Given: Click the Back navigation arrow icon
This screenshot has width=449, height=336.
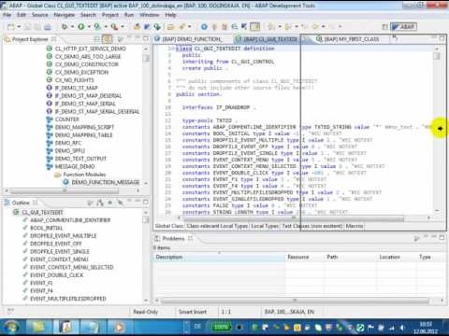Looking at the screenshot, I should (315, 27).
